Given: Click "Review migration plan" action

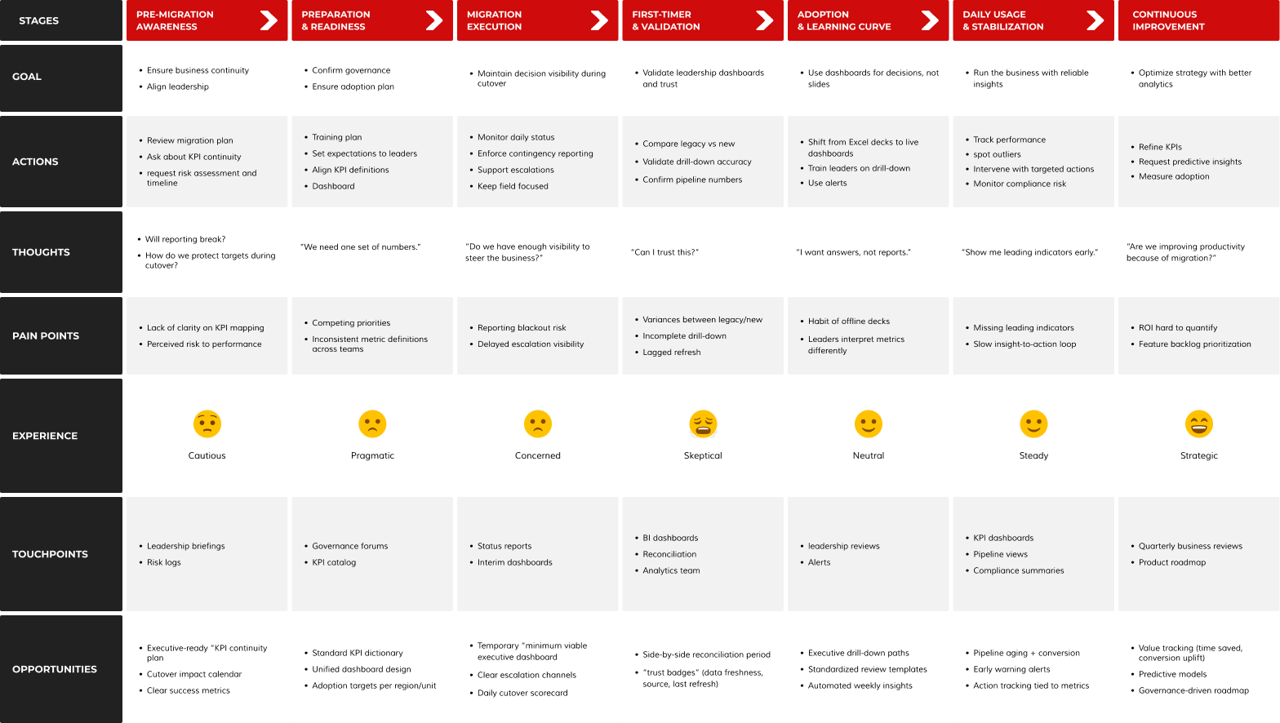Looking at the screenshot, I should coord(189,140).
